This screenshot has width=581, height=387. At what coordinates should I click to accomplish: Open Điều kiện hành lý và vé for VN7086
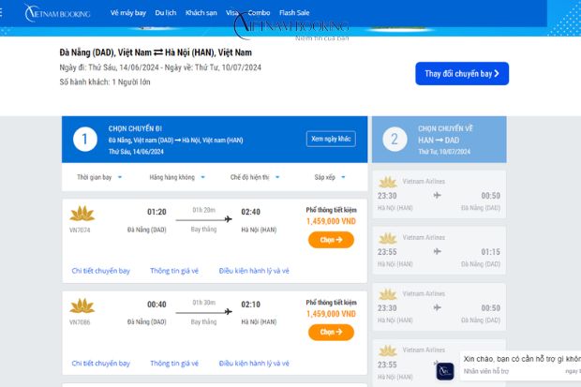pyautogui.click(x=254, y=364)
